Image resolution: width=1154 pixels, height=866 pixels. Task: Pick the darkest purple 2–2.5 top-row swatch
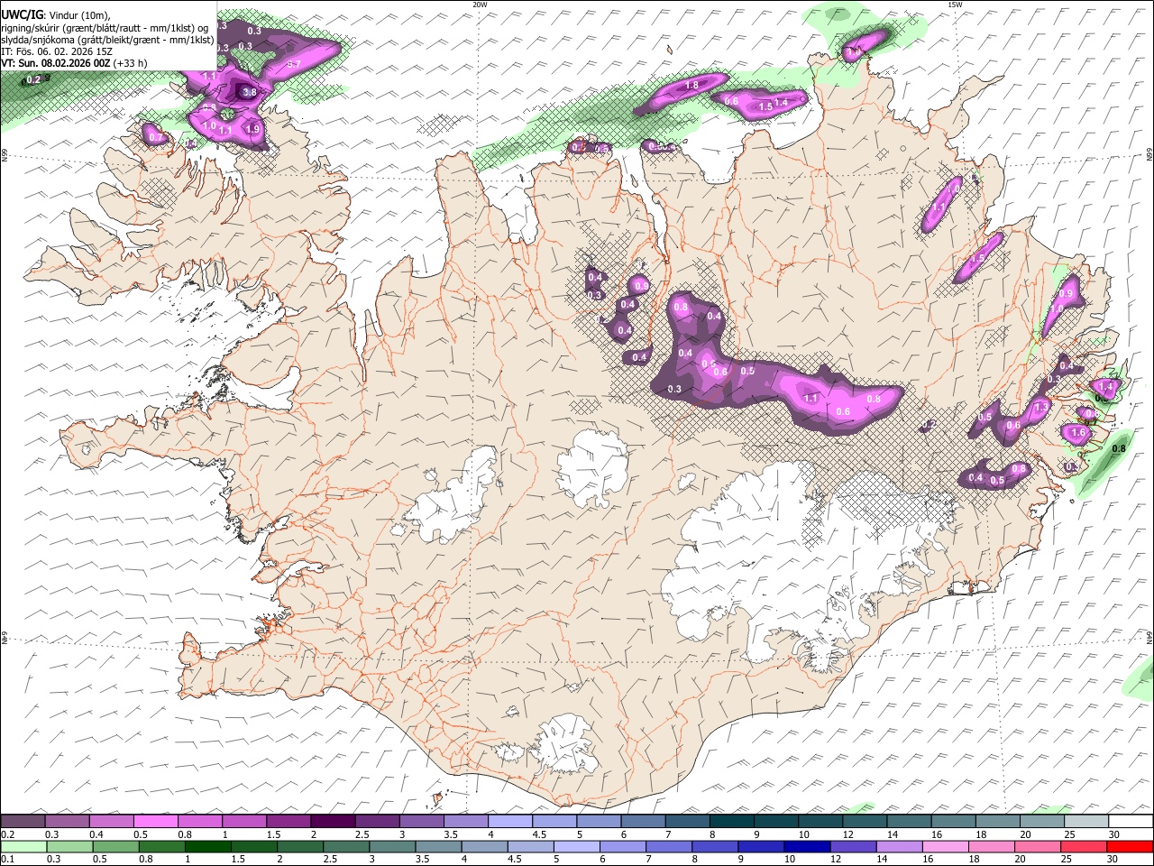(333, 821)
